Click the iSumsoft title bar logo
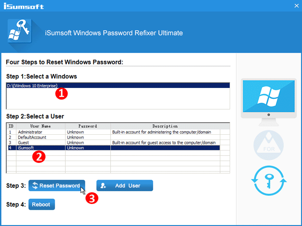This screenshot has height=226, width=302. pyautogui.click(x=23, y=6)
